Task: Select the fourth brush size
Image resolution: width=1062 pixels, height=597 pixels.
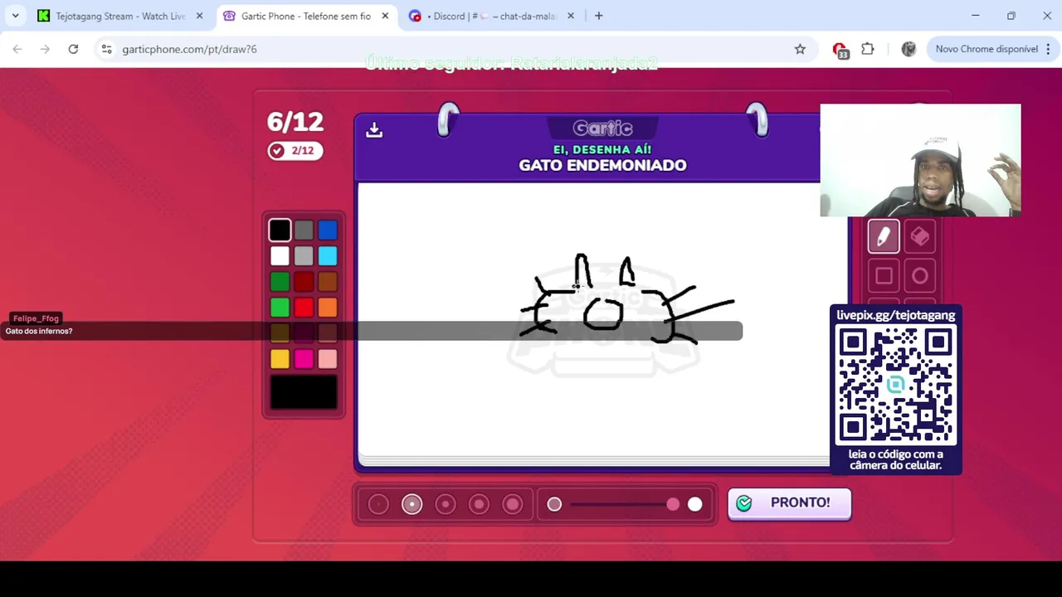Action: [x=480, y=504]
